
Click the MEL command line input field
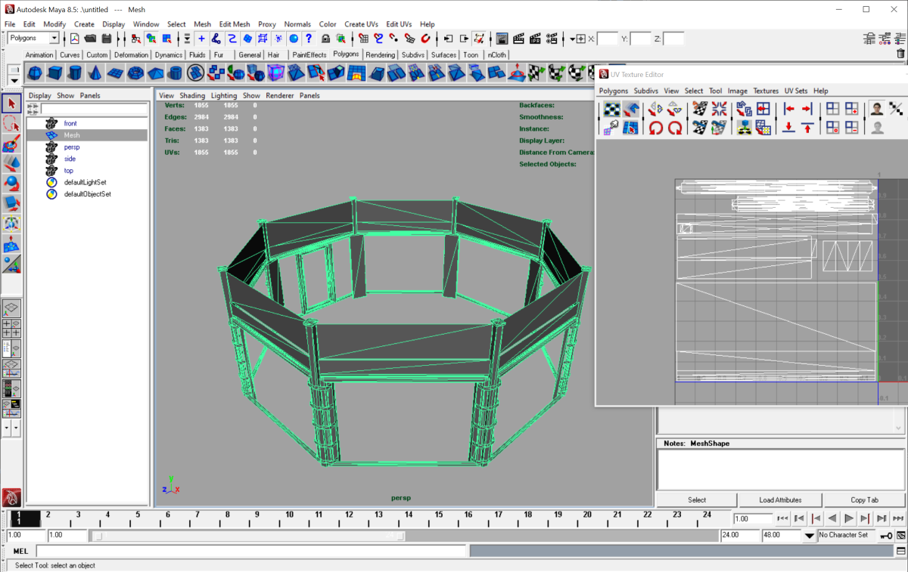tap(251, 552)
